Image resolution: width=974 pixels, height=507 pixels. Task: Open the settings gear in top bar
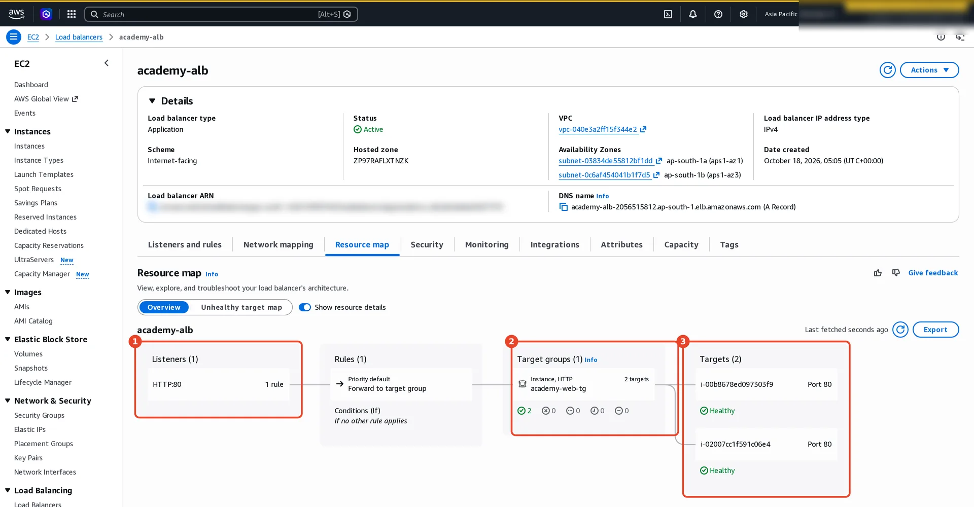click(x=744, y=14)
